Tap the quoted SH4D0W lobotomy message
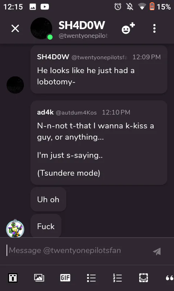 click(x=99, y=69)
